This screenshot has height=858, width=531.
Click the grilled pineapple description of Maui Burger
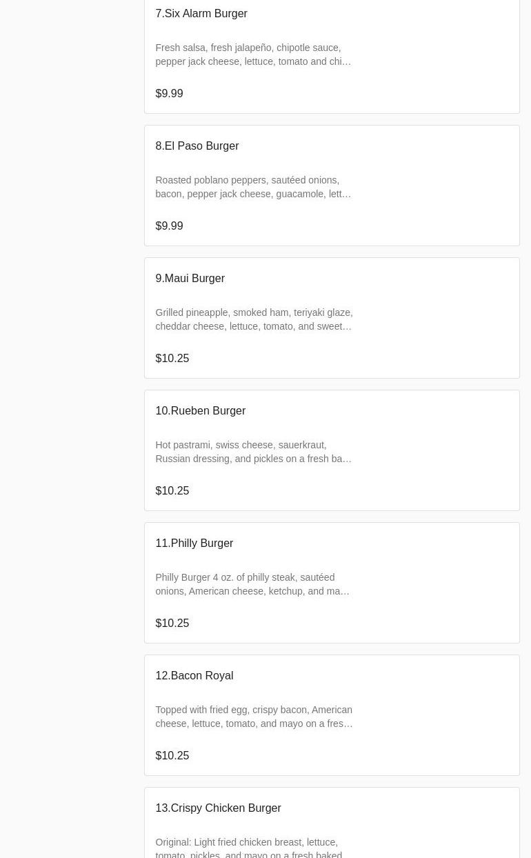tap(253, 319)
